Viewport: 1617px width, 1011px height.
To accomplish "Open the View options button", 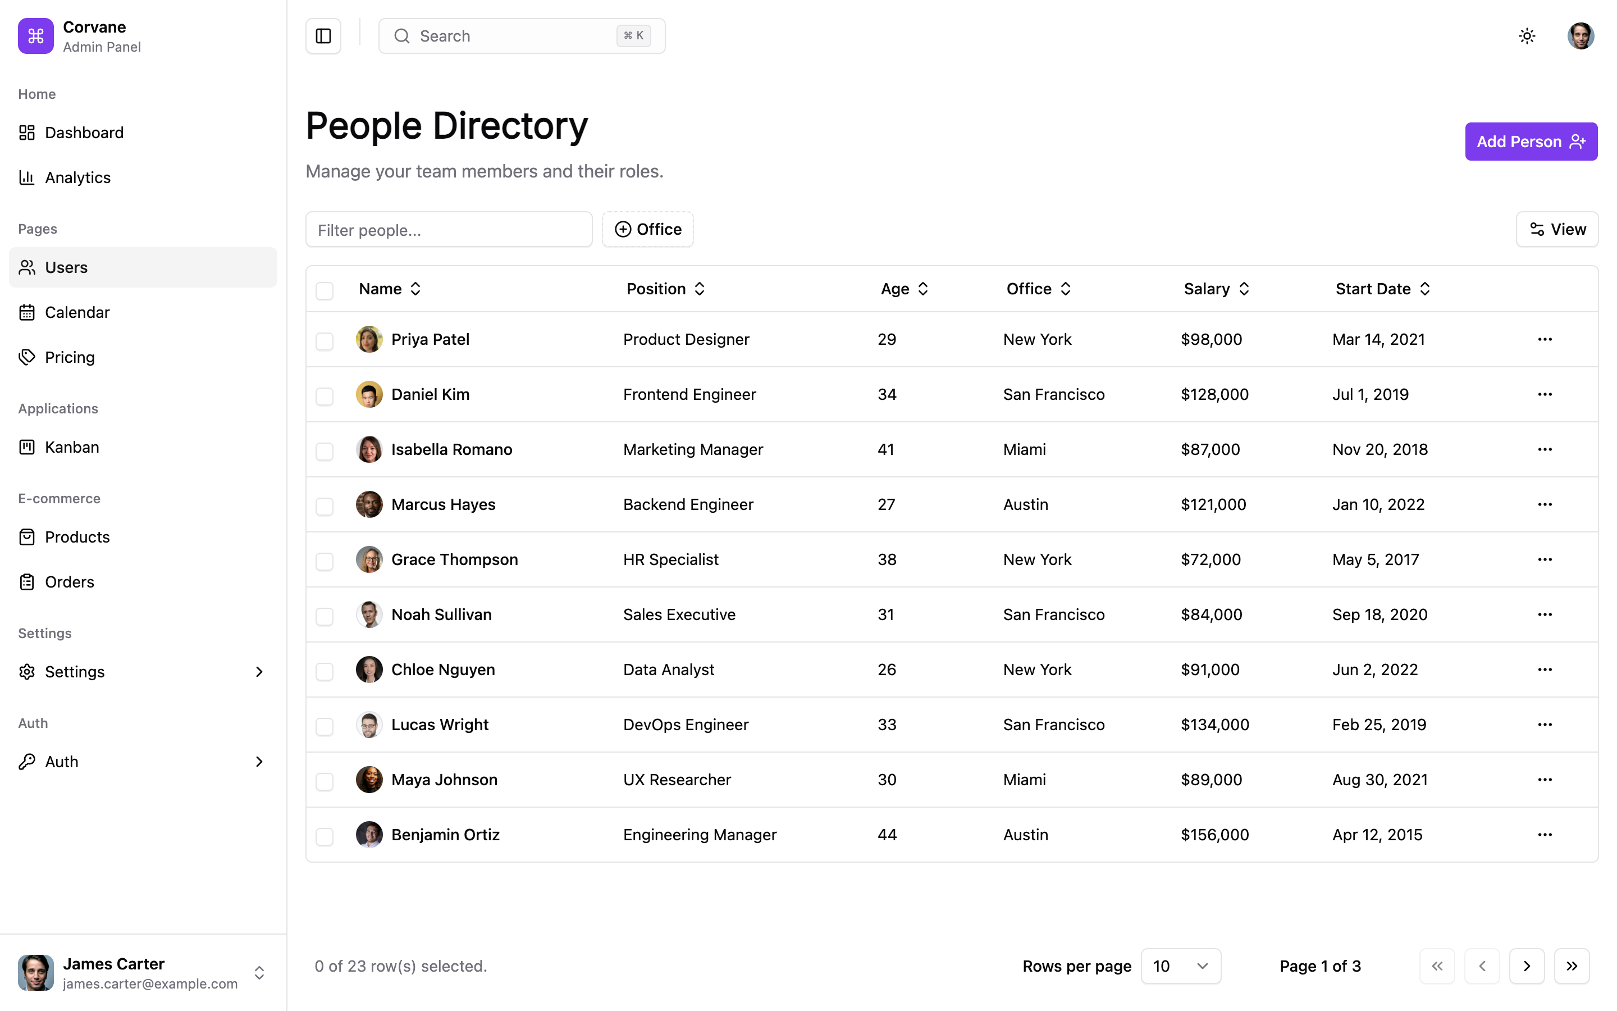I will pos(1557,229).
